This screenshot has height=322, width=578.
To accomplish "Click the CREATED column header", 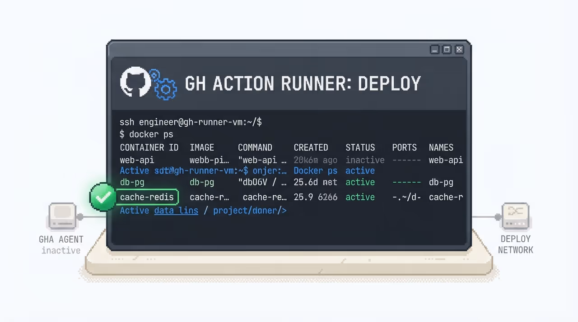I will tap(311, 147).
